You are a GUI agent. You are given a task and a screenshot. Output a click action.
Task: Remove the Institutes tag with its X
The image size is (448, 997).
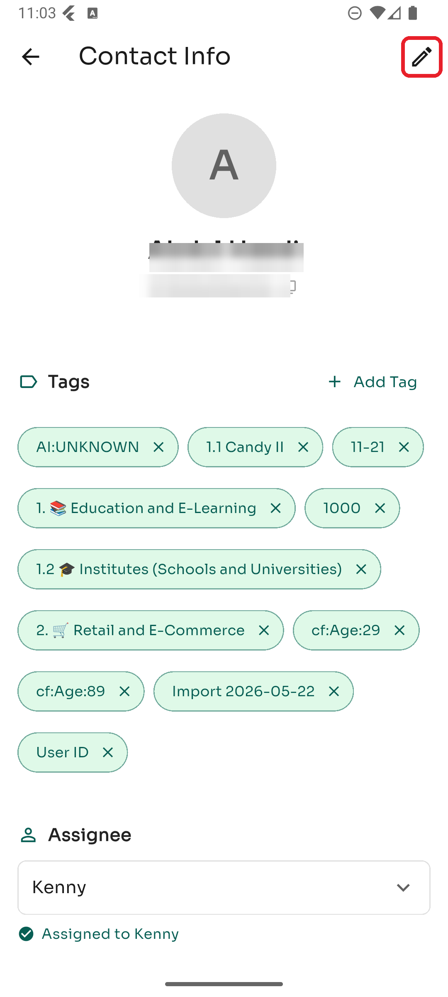coord(361,569)
